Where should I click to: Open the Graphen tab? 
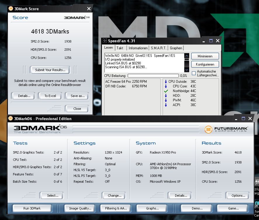(176, 48)
